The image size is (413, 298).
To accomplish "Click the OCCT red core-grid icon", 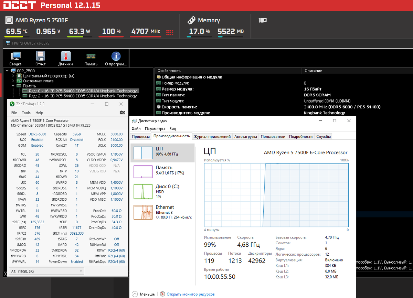I will click(170, 32).
